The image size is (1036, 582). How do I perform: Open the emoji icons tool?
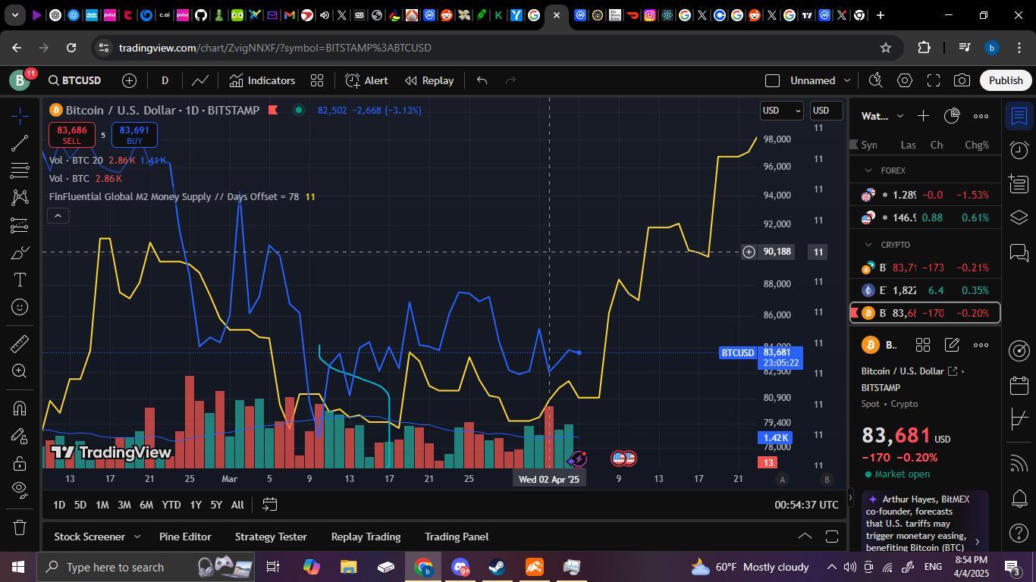point(20,307)
